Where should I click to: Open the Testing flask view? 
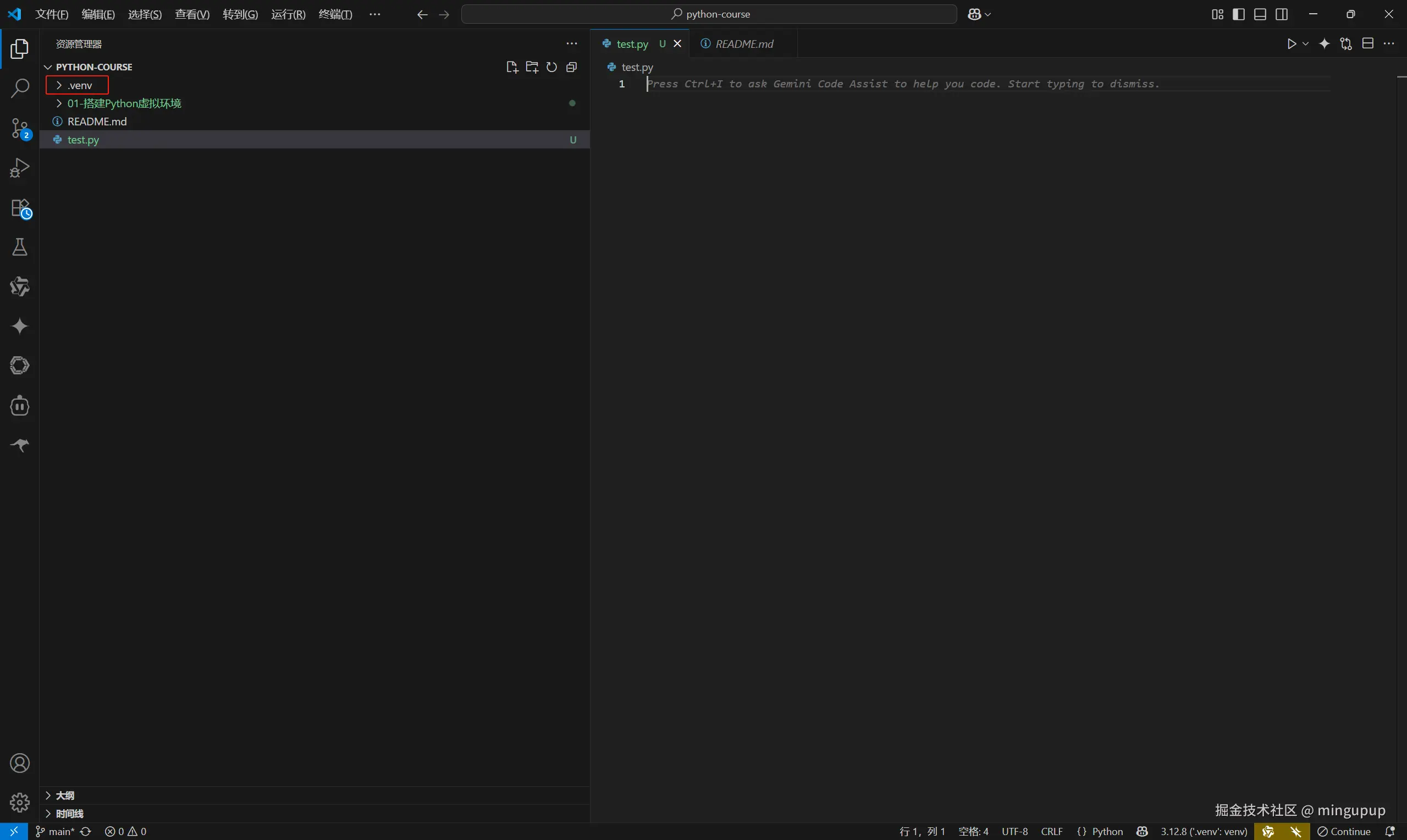(20, 247)
